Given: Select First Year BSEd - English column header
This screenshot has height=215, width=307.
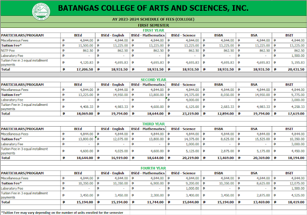Looking at the screenshot, I should (112, 35).
